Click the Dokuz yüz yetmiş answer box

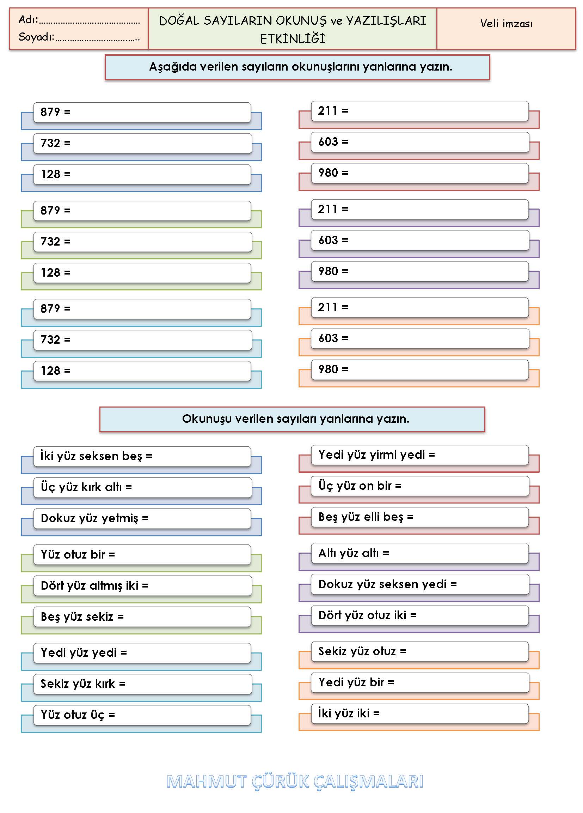click(142, 519)
